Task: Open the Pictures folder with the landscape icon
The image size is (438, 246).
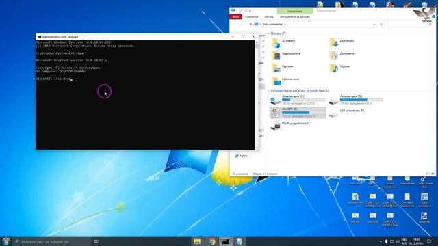Action: click(283, 68)
